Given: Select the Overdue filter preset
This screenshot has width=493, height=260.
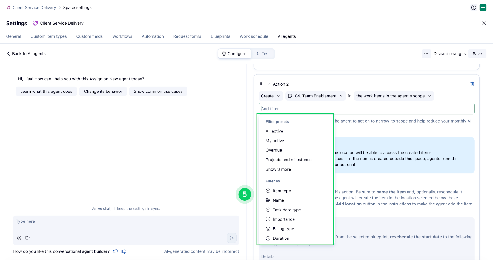Looking at the screenshot, I should coord(274,150).
